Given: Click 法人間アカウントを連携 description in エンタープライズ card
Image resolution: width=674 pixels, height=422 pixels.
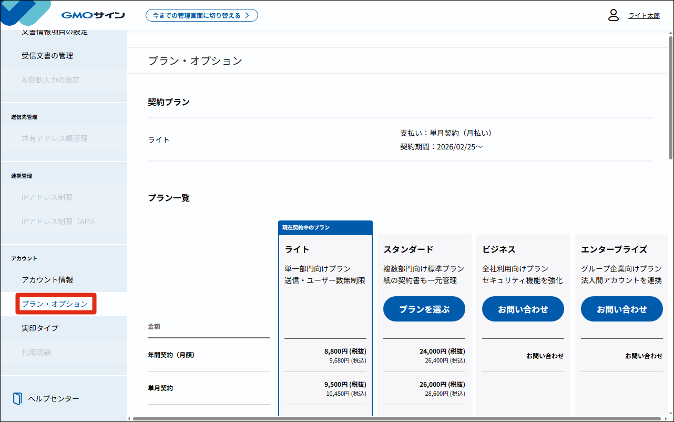Looking at the screenshot, I should click(621, 280).
